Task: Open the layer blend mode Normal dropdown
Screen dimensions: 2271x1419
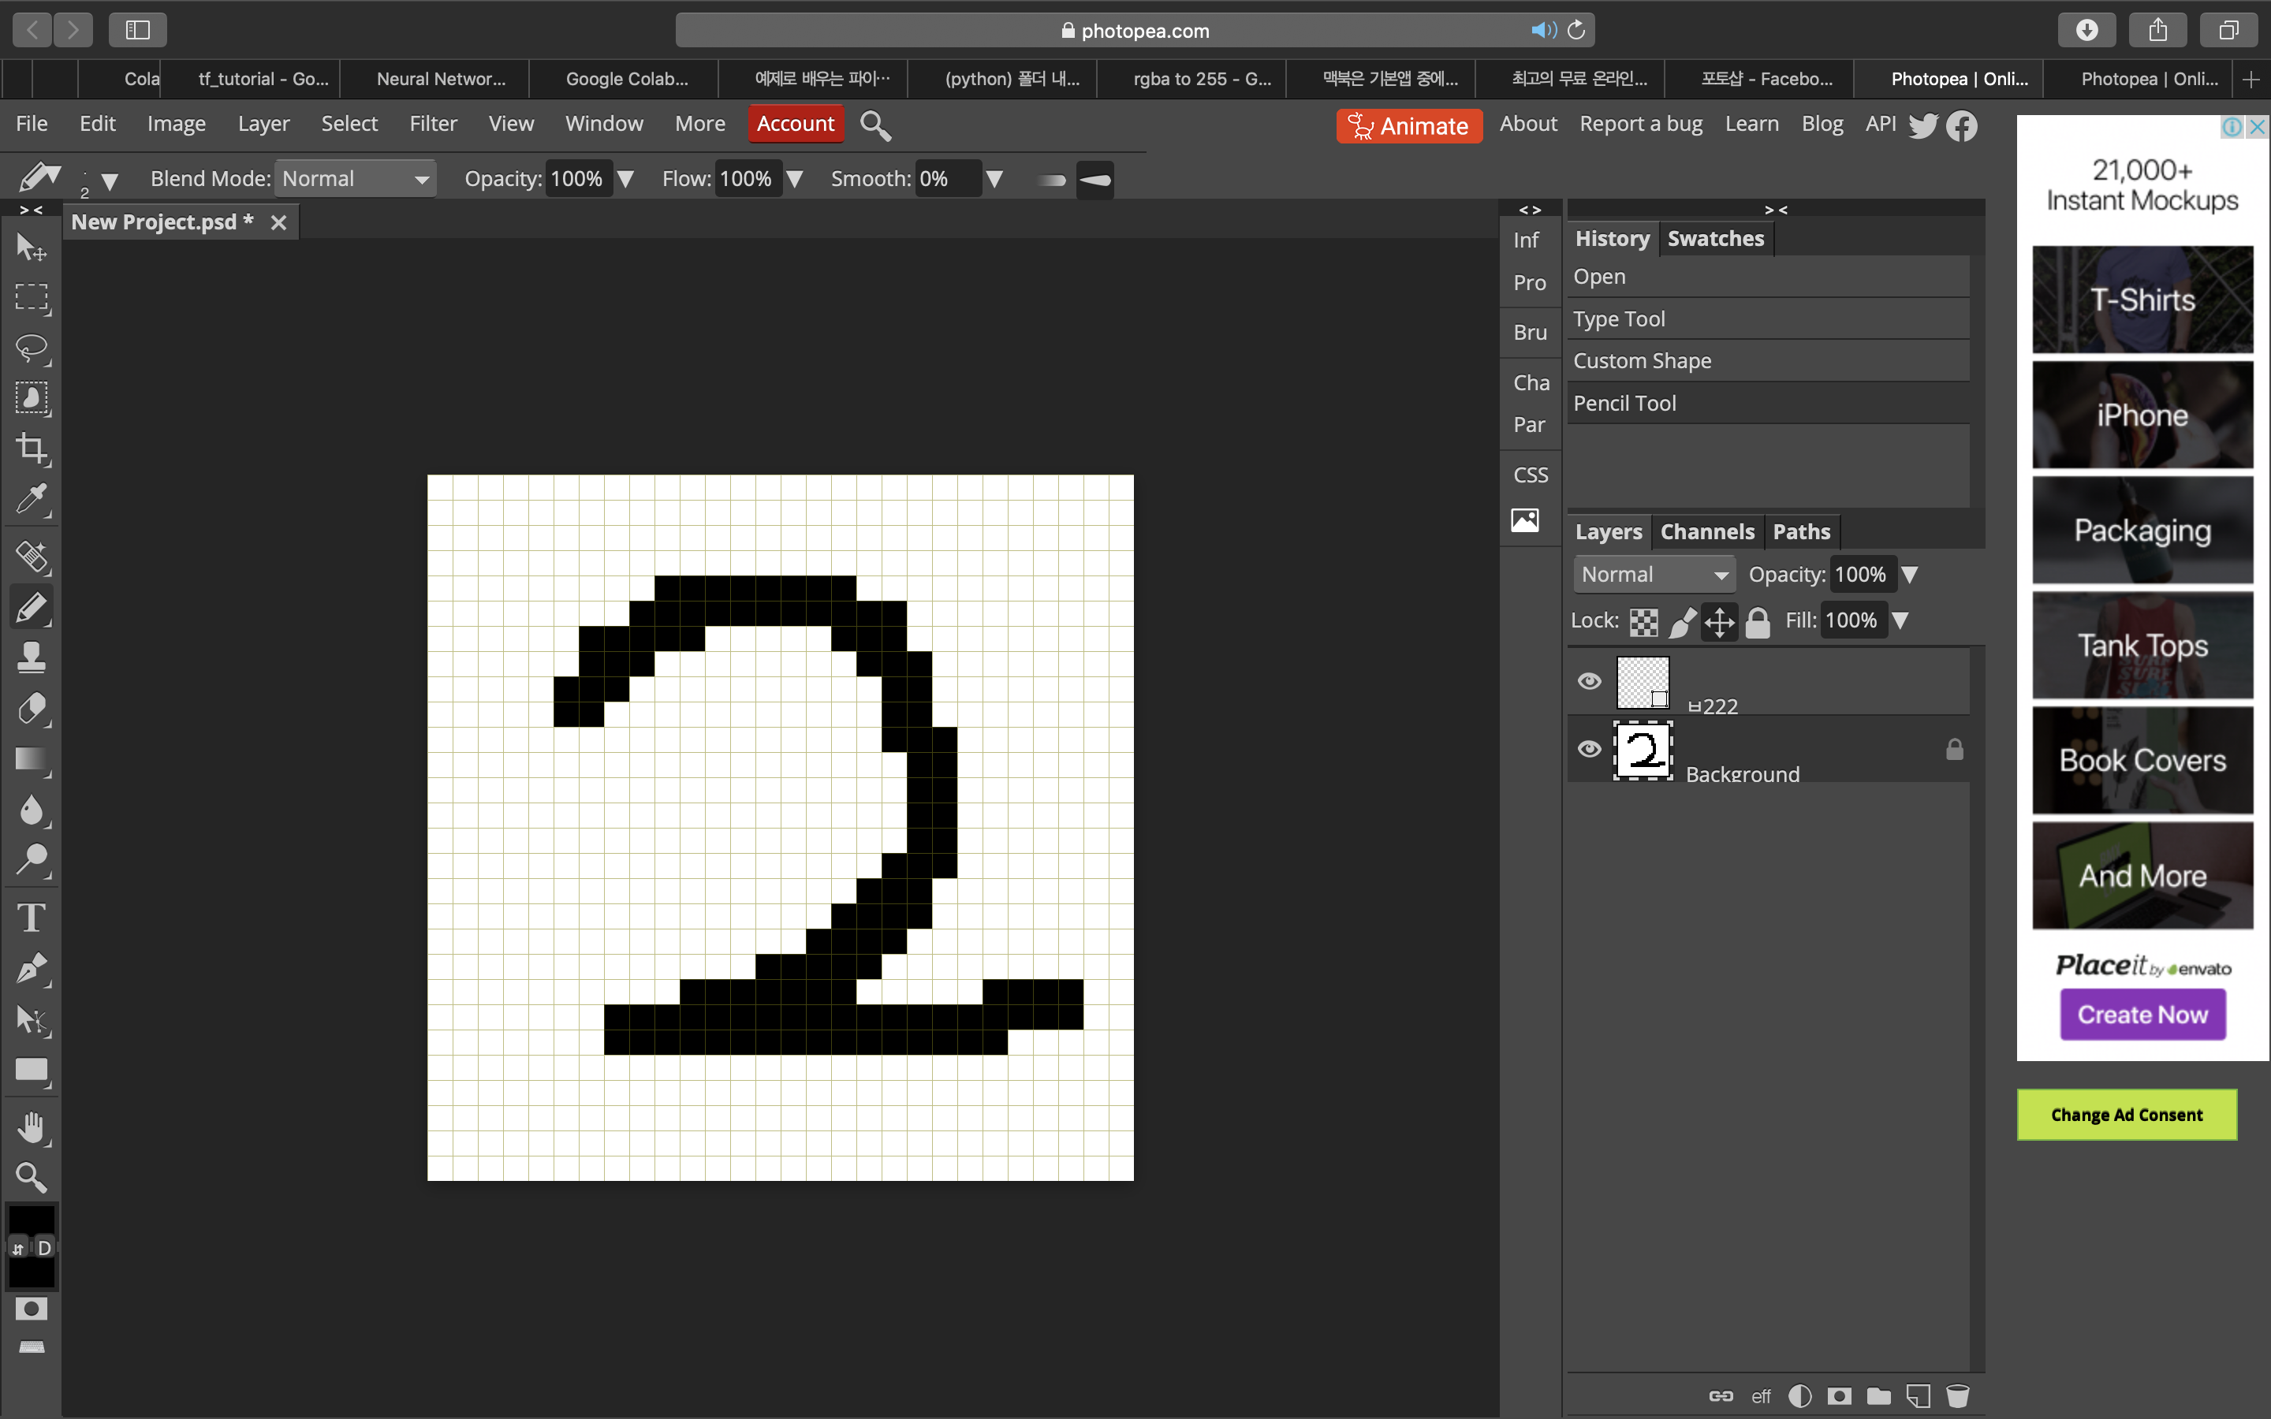Action: click(x=1654, y=575)
